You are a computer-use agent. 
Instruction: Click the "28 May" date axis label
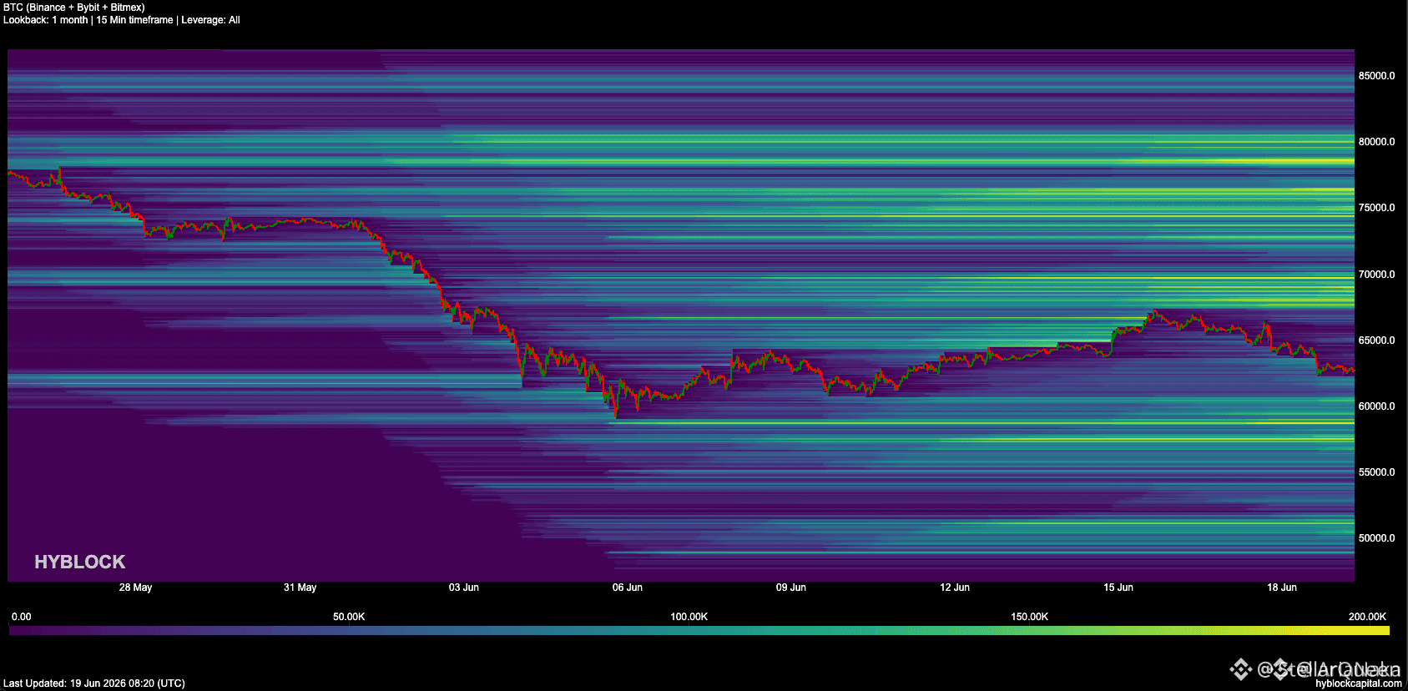click(136, 588)
